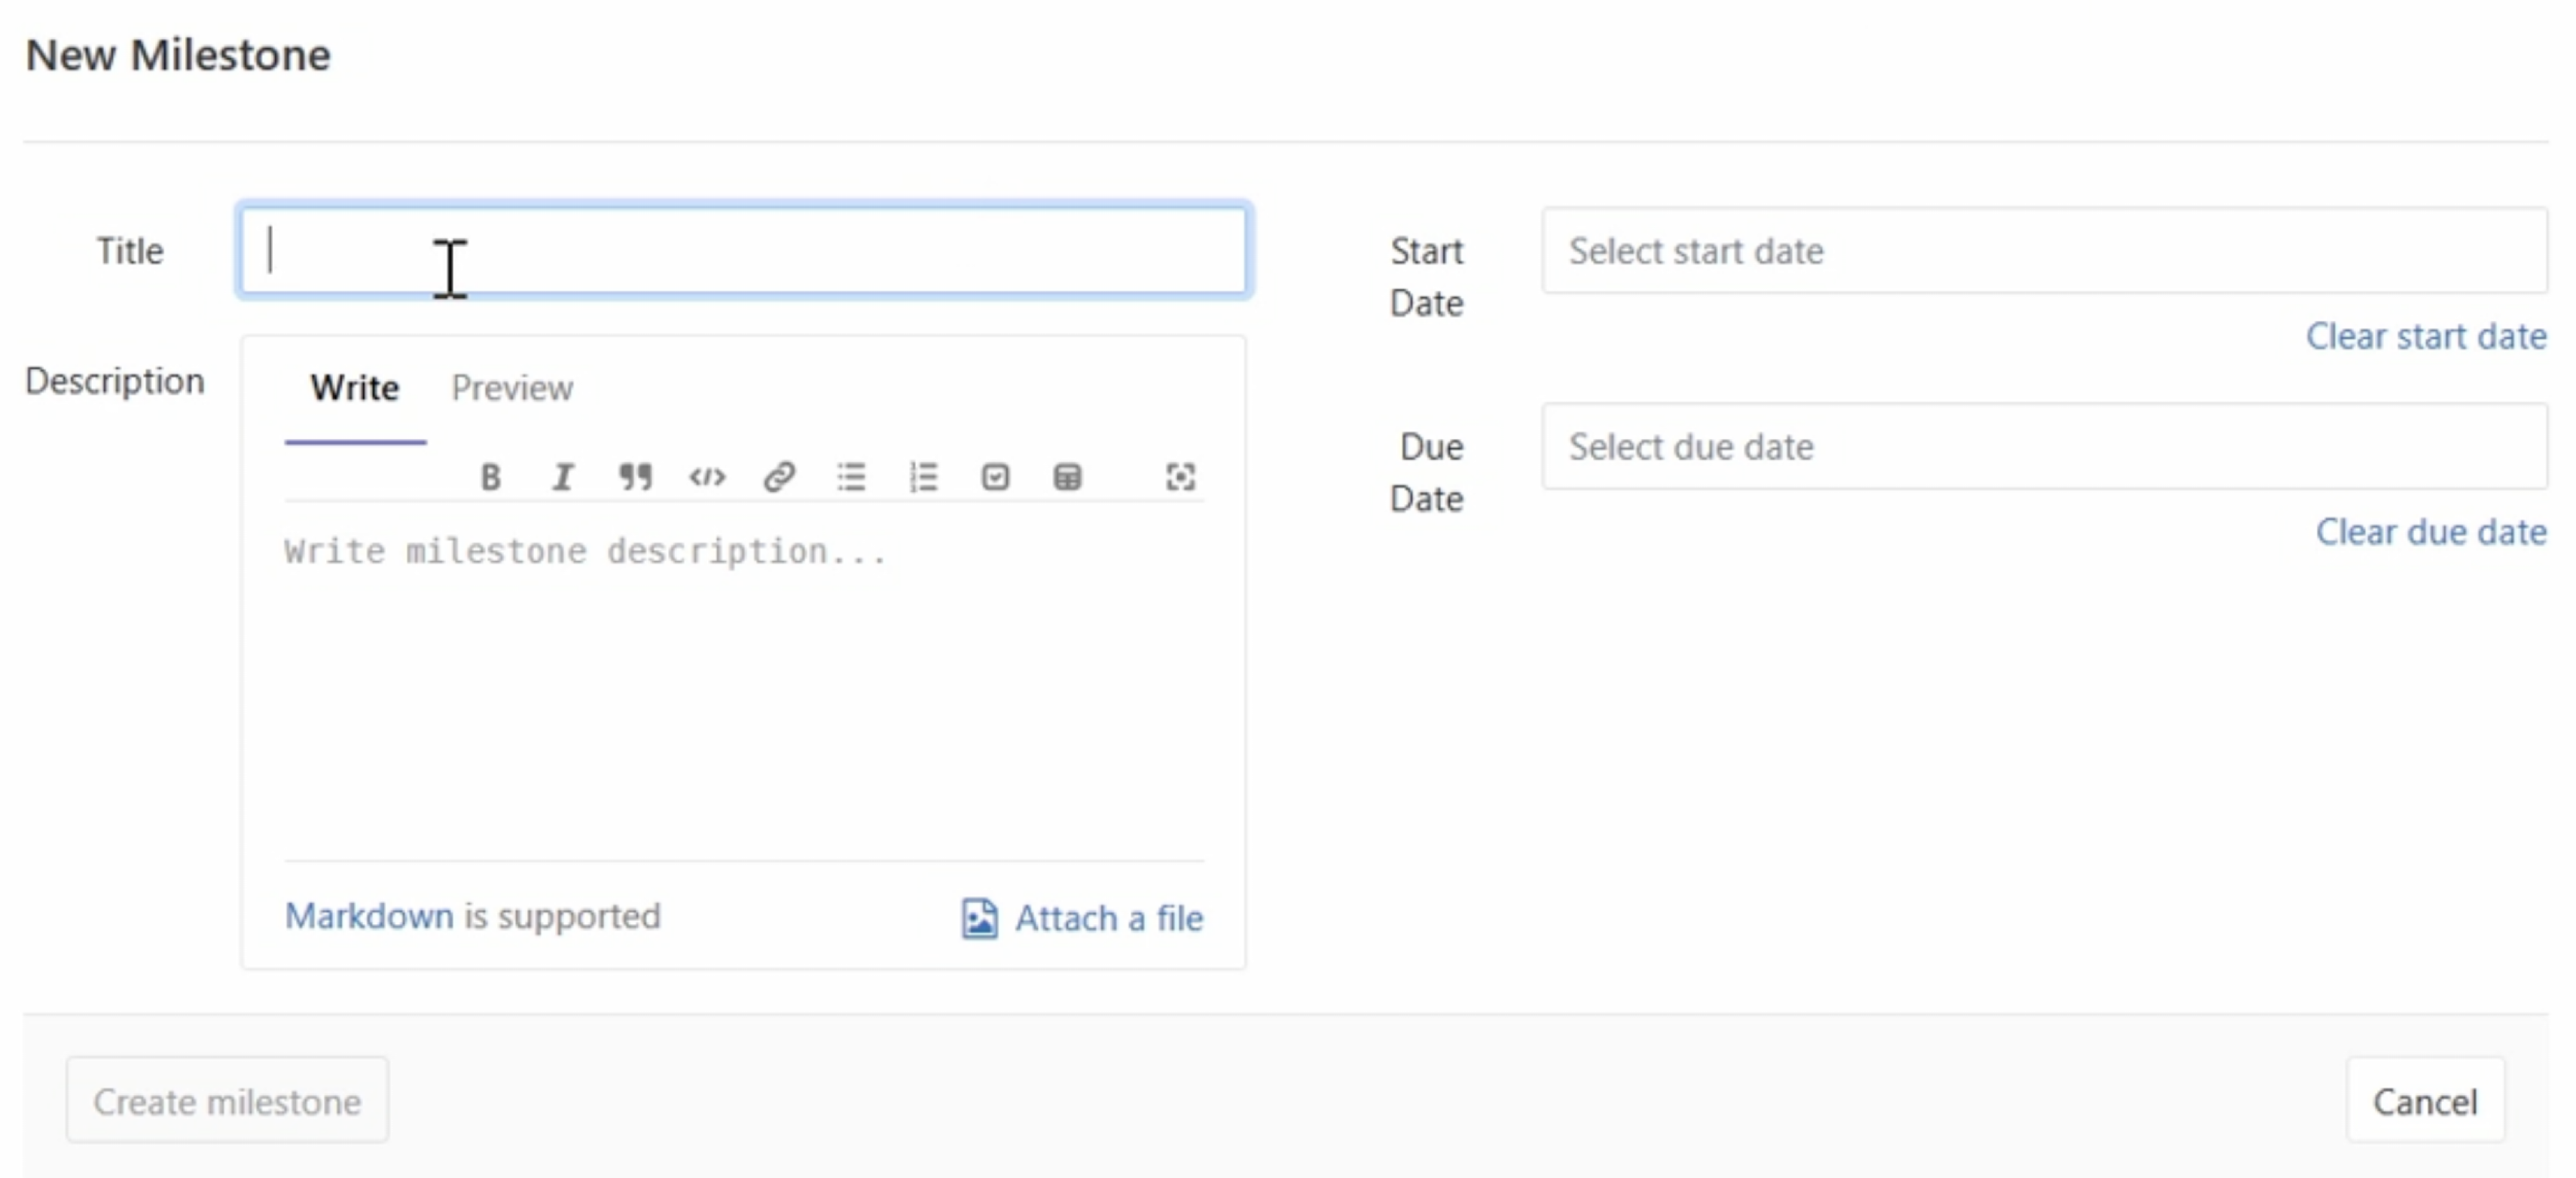2576x1178 pixels.
Task: Select the Write tab
Action: (354, 388)
